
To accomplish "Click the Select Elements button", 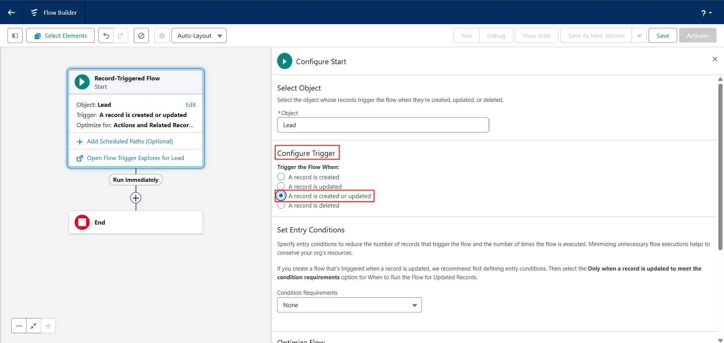I will pyautogui.click(x=60, y=35).
